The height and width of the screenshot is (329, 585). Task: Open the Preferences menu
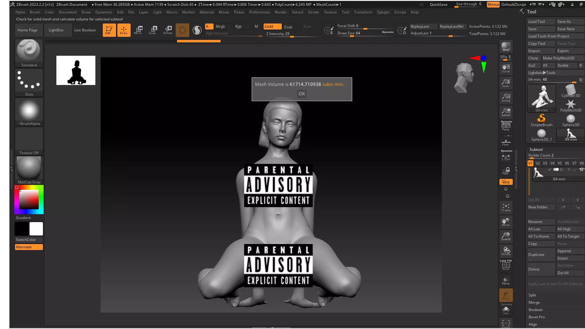[259, 12]
